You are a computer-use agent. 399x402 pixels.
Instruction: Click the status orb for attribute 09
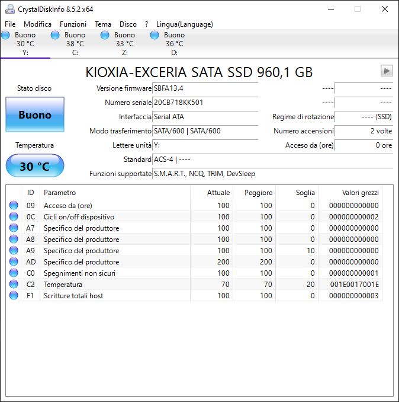click(14, 205)
